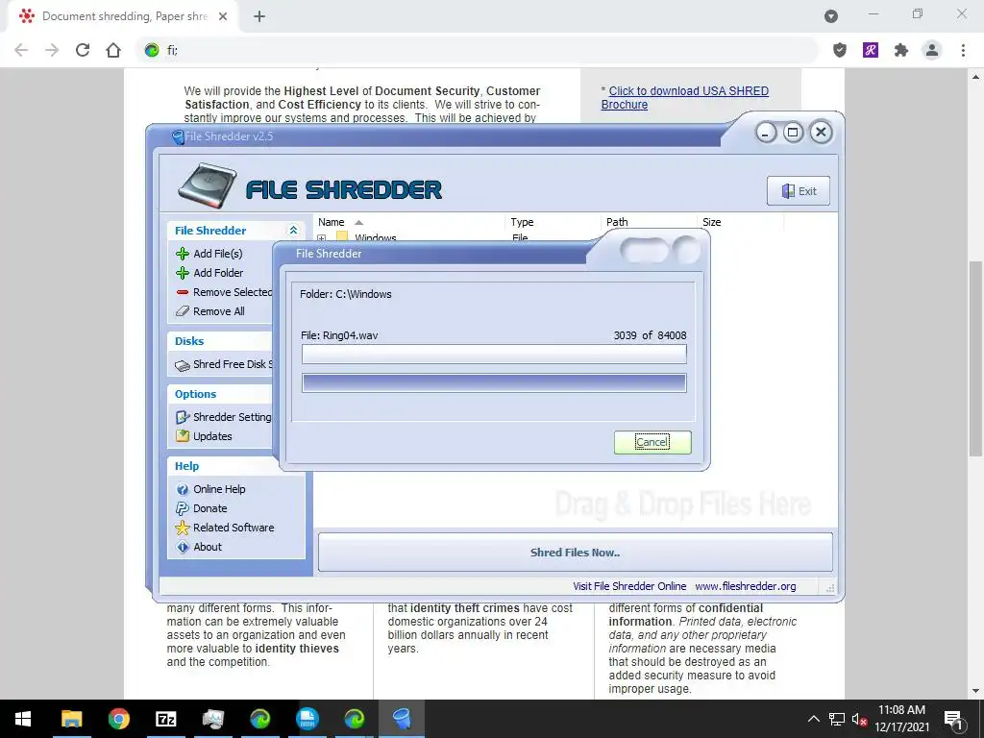Click the green plus icon for Add Folder
Viewport: 984px width, 738px height.
tap(183, 273)
